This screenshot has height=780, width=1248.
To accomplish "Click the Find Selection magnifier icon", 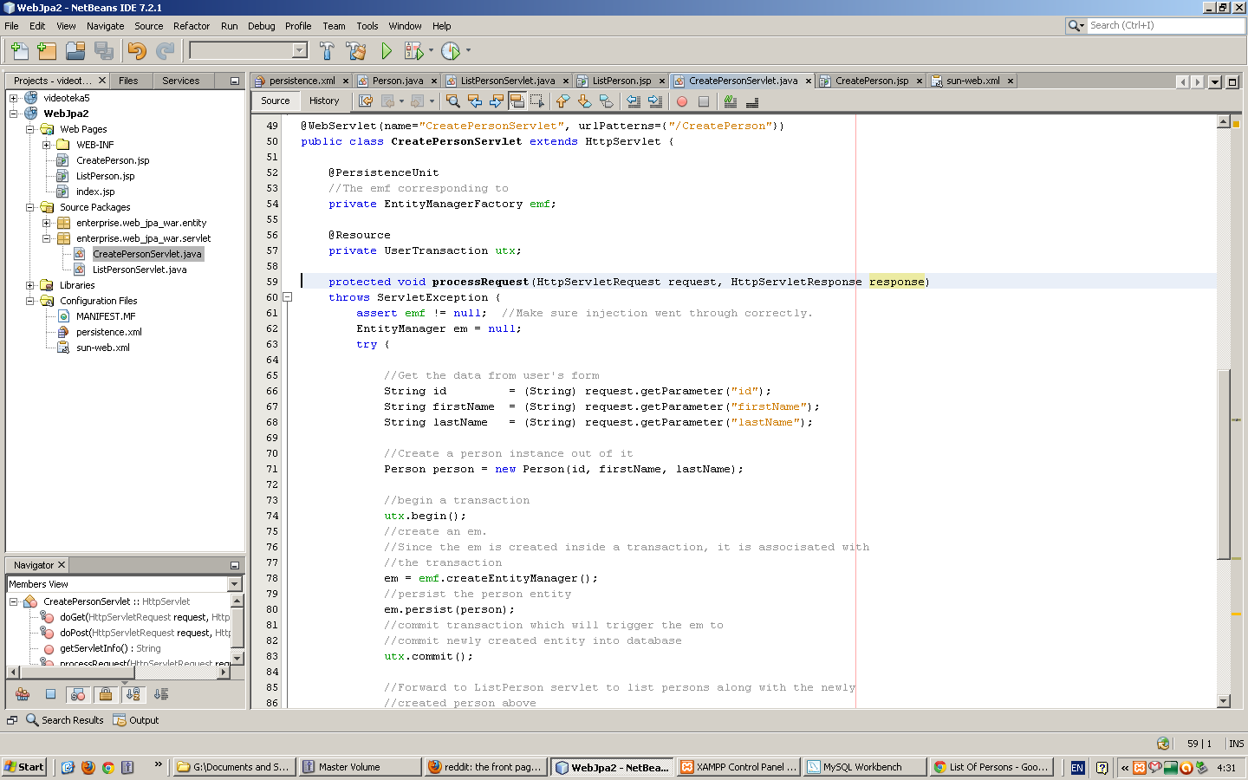I will coord(452,101).
